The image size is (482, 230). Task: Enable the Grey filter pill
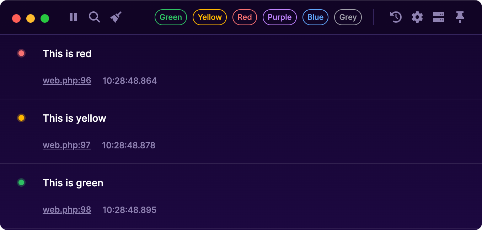click(348, 17)
